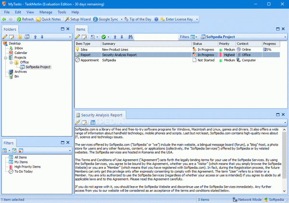Open the Folders toolbar overflow dropdown
The width and height of the screenshot is (289, 203).
pos(70,37)
